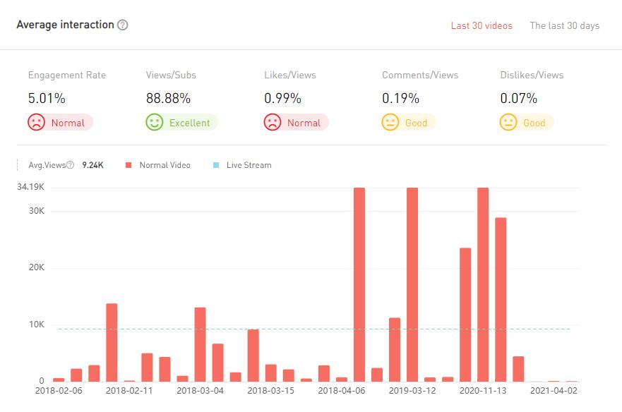Click the Dislikes/Views neutral face icon

pyautogui.click(x=508, y=123)
